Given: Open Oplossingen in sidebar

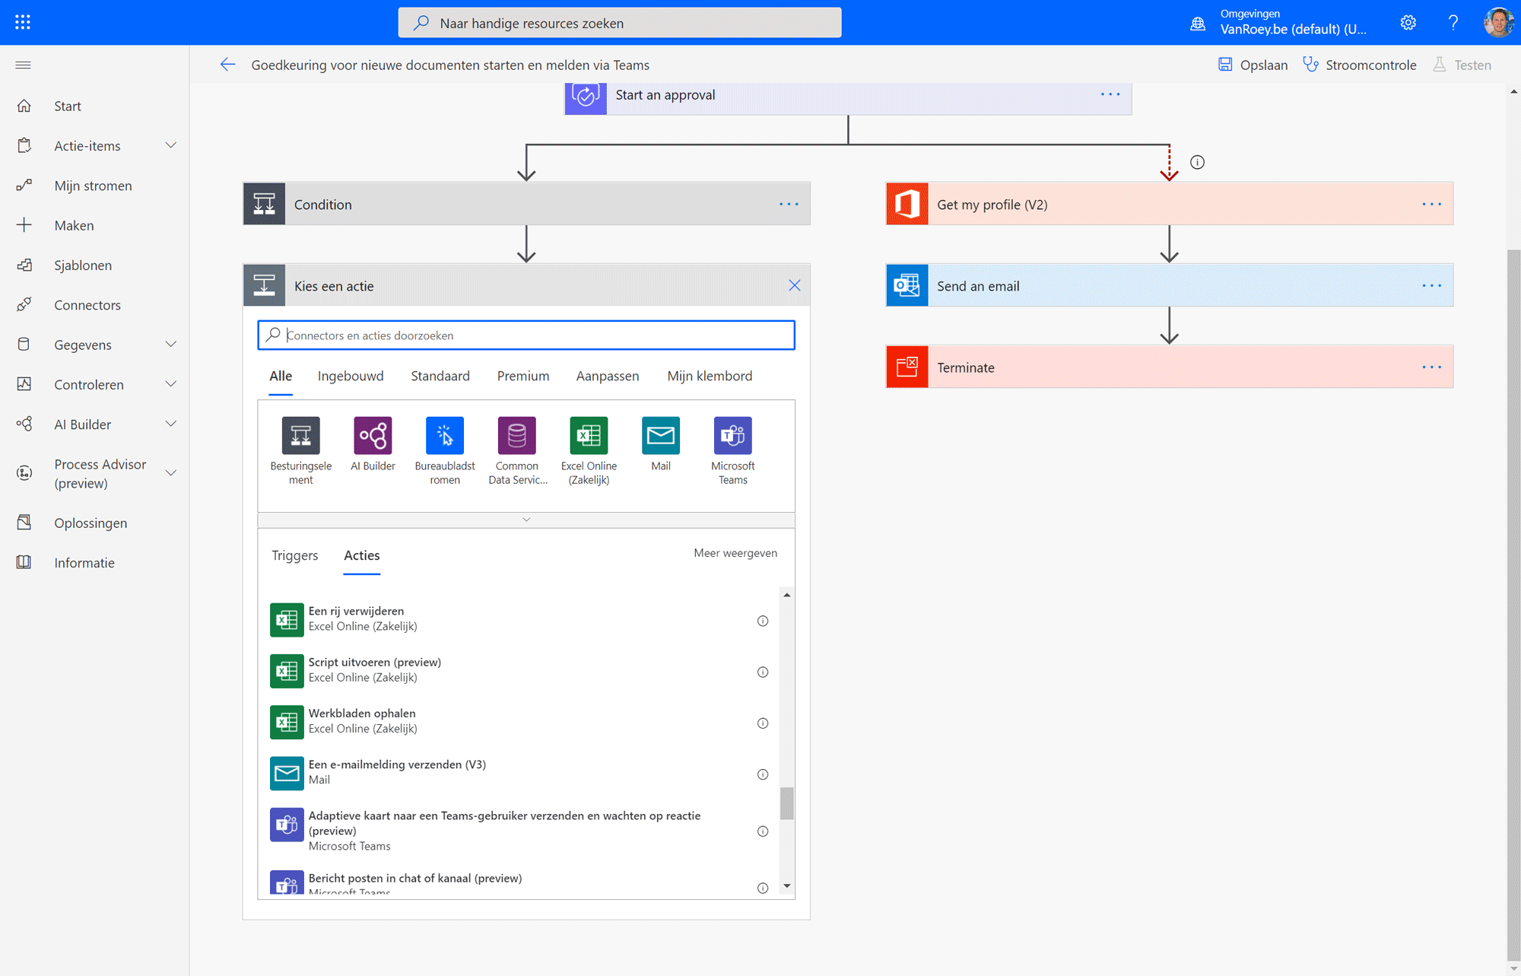Looking at the screenshot, I should [90, 523].
